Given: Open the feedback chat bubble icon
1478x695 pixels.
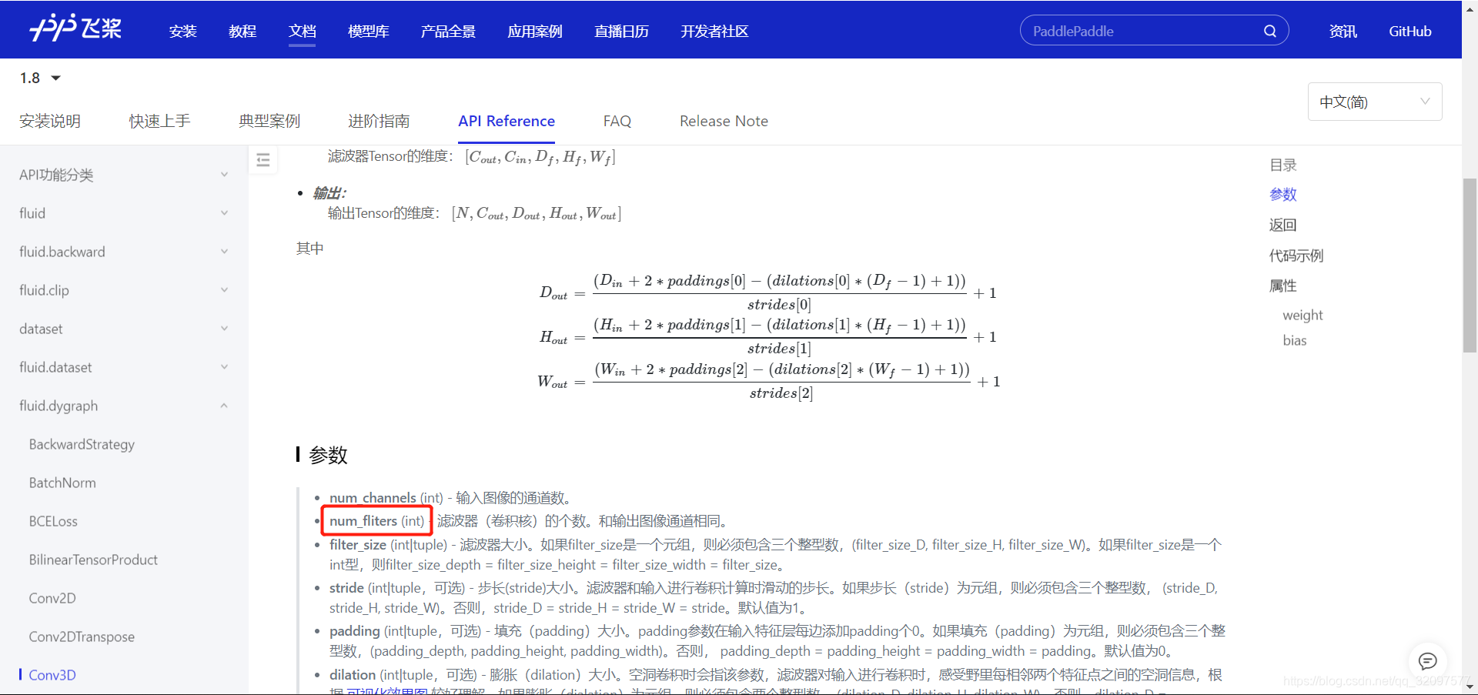Looking at the screenshot, I should [1428, 661].
